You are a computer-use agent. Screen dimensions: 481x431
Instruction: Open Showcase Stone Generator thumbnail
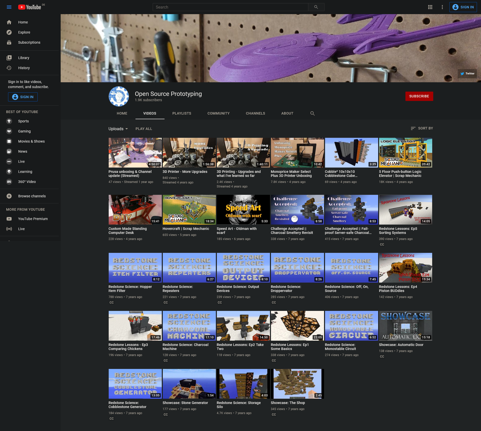click(189, 384)
